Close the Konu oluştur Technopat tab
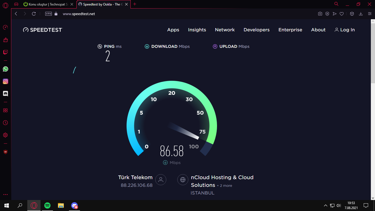 pos(72,4)
